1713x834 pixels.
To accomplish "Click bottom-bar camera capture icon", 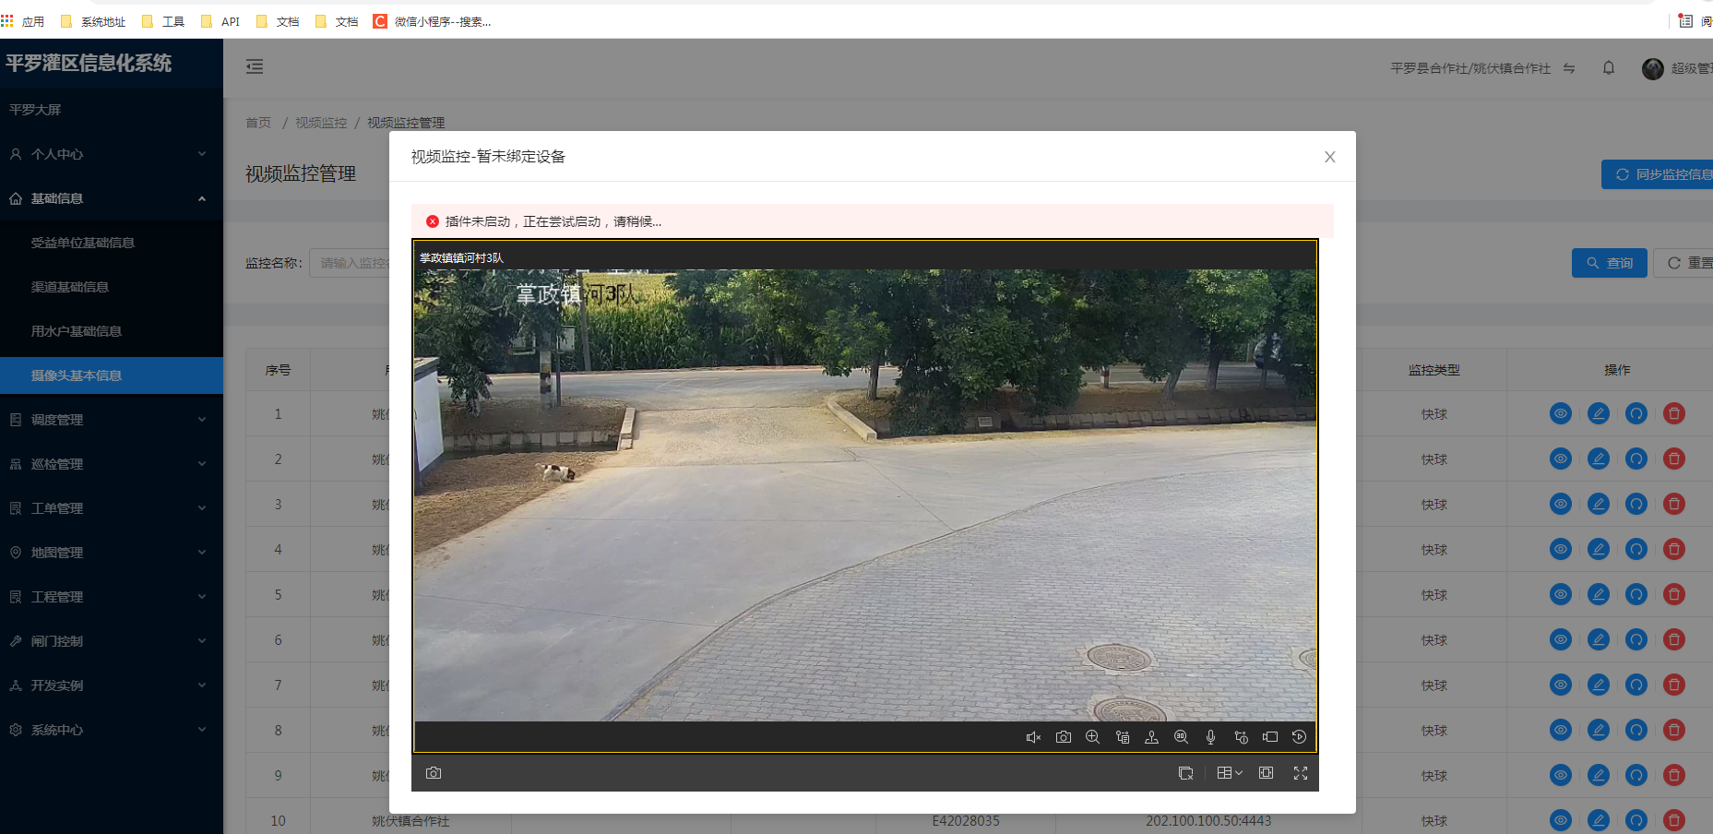I will pos(434,773).
